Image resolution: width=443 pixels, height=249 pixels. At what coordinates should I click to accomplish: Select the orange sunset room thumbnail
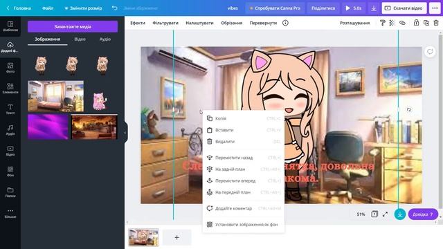tap(94, 127)
